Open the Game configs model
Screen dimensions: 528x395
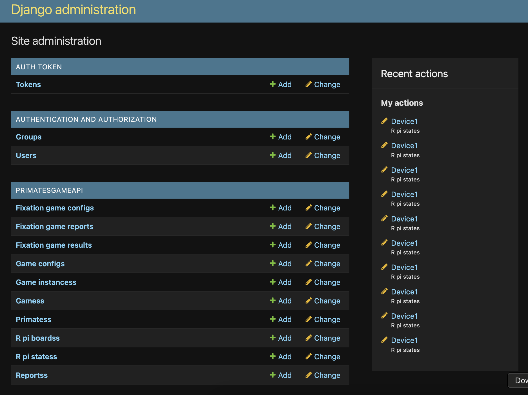click(40, 264)
